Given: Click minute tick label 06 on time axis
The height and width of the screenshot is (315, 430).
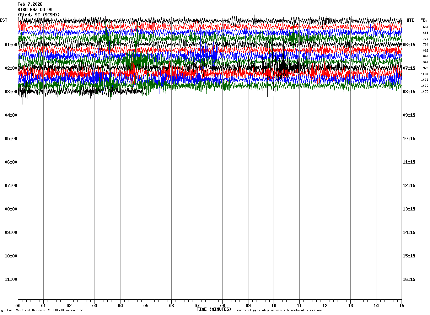Looking at the screenshot, I should click(171, 306).
